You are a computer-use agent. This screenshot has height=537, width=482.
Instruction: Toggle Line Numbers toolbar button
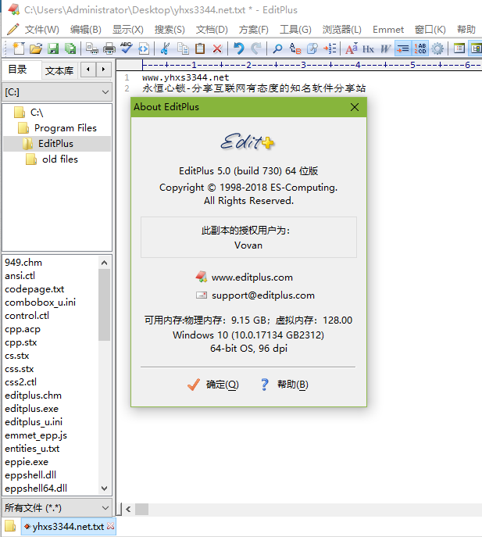420,48
